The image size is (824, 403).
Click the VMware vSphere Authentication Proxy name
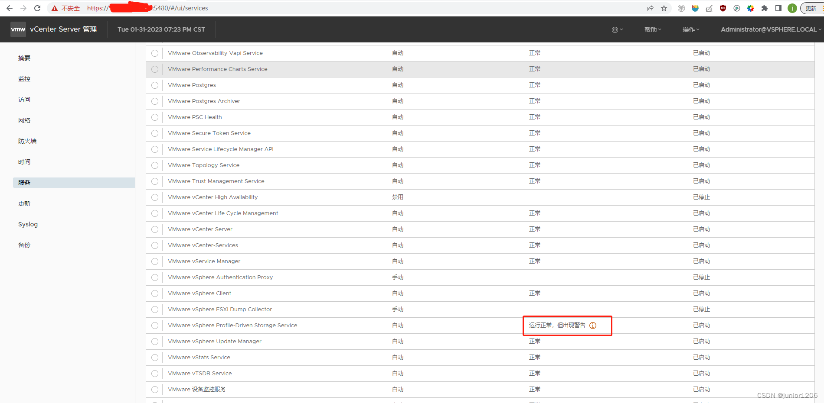[x=220, y=277]
